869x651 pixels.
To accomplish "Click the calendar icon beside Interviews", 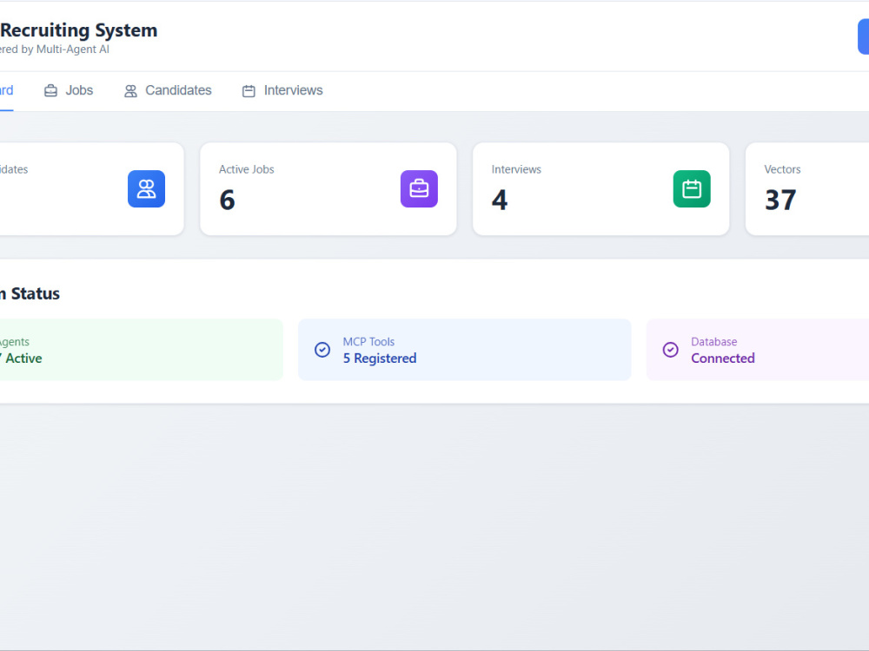I will click(x=249, y=91).
